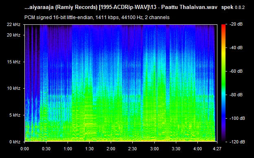Click the 4:00 time axis label
254x158 pixels.
coord(198,149)
